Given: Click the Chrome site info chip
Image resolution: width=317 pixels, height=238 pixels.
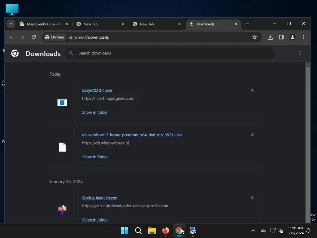Looking at the screenshot, I should pyautogui.click(x=54, y=37).
